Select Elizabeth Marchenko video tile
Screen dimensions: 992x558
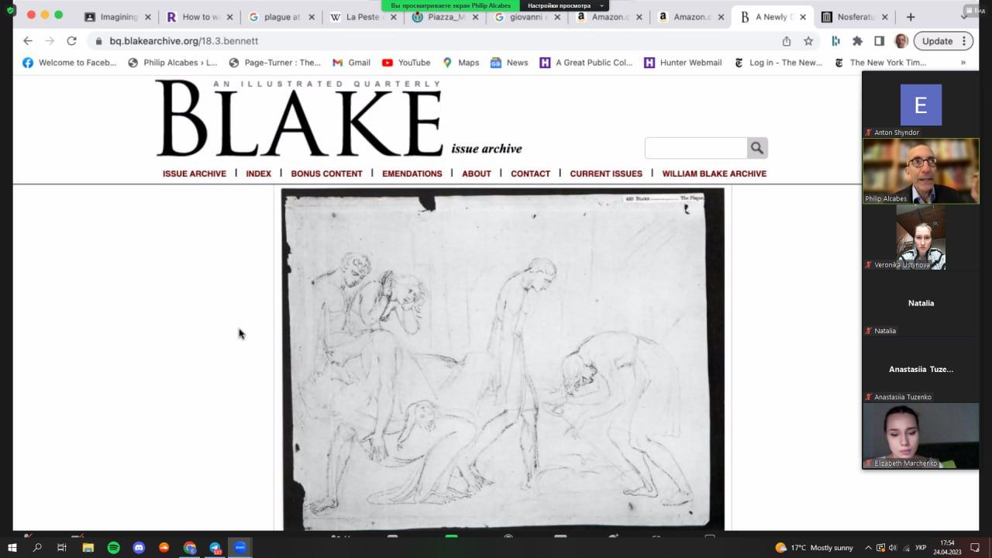[x=921, y=436]
